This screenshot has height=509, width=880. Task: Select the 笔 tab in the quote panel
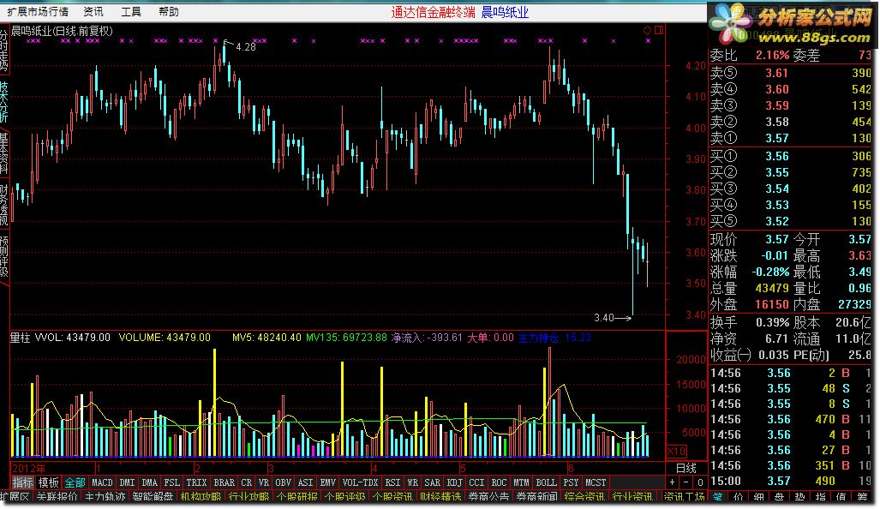coord(718,497)
